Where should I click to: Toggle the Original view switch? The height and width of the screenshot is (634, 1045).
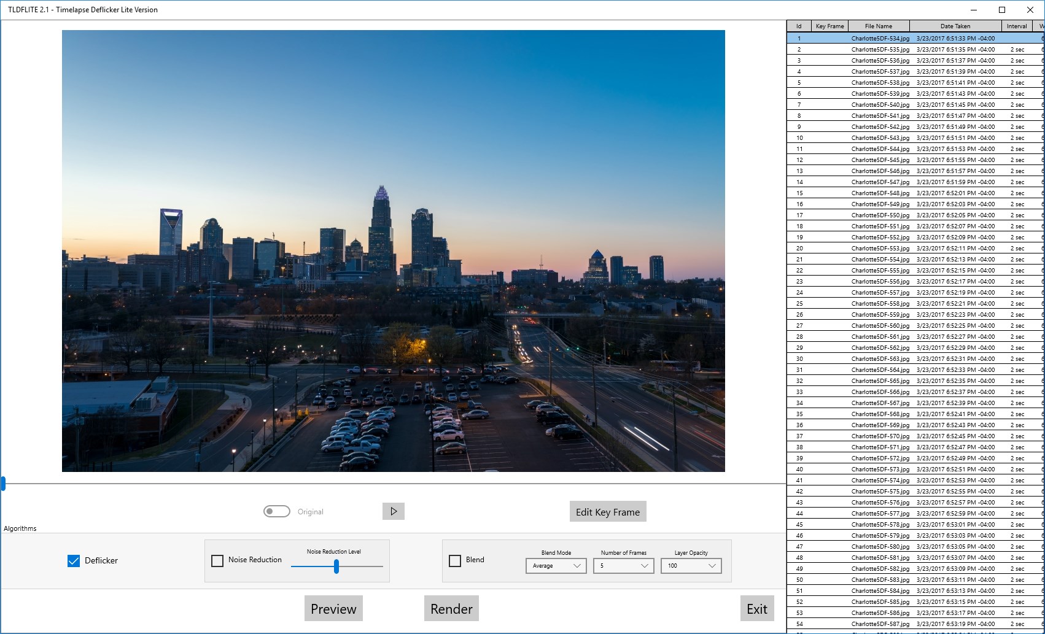coord(277,511)
